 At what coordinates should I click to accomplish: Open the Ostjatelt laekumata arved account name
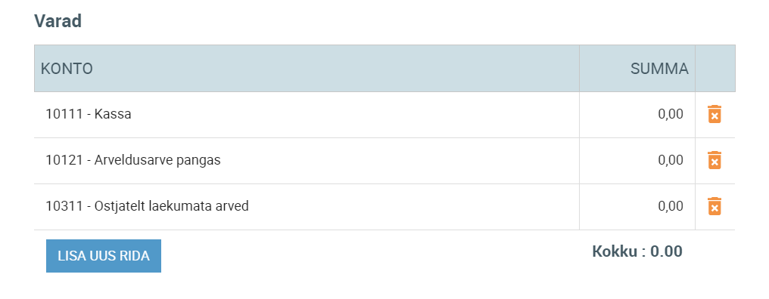(x=172, y=206)
